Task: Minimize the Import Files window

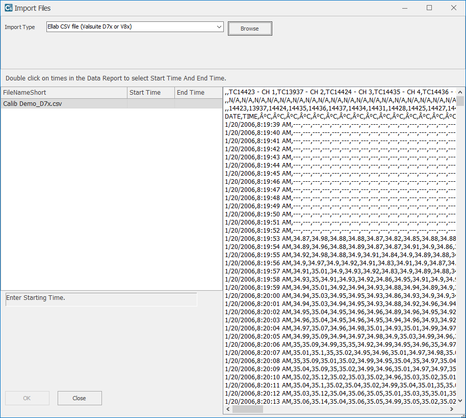Action: pos(405,8)
